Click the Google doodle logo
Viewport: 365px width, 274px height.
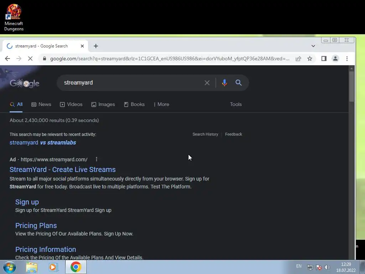tap(25, 83)
